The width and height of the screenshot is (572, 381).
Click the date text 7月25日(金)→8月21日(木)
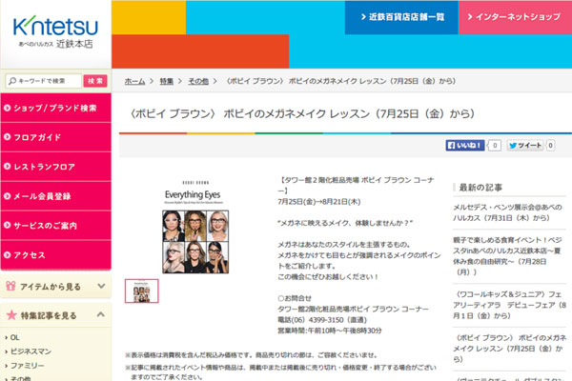point(319,202)
